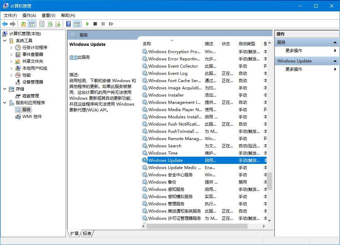Click the Up one level folder icon
The image size is (340, 245).
point(23,24)
